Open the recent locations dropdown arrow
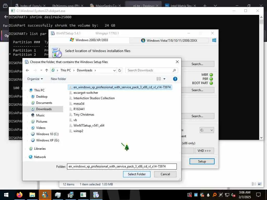Screen dimensions: 267x200 click(41, 70)
